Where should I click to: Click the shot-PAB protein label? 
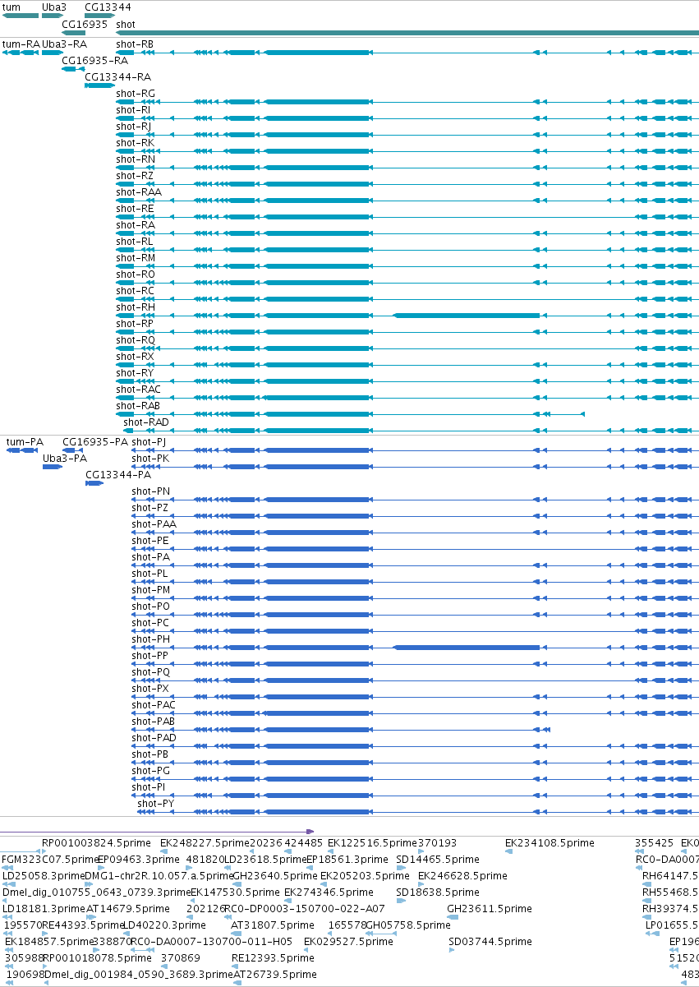point(153,722)
